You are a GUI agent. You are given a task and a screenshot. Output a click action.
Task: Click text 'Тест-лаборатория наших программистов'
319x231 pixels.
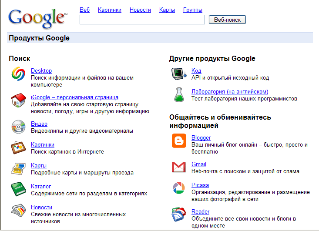(244, 99)
